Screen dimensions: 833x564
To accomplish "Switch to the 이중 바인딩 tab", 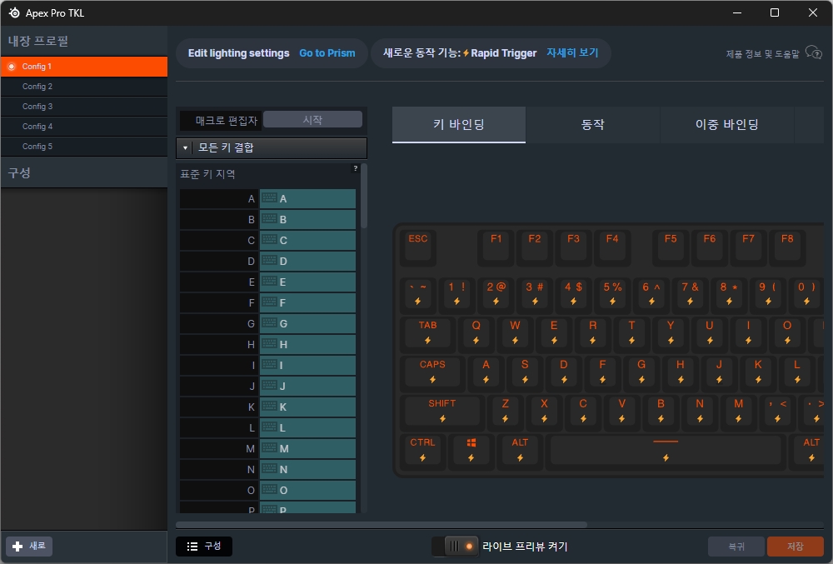I will pos(726,124).
